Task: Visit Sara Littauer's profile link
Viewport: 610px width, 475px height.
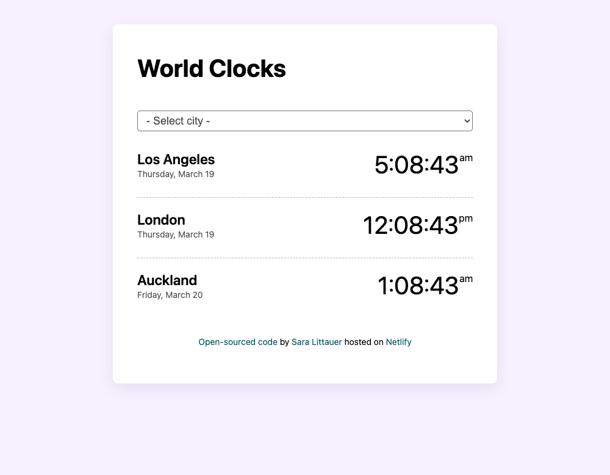Action: (317, 342)
